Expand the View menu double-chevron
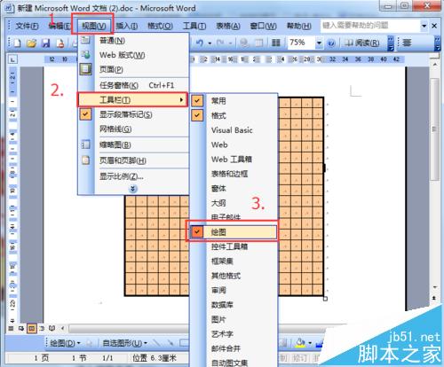Viewport: 444px width, 367px height. [133, 188]
